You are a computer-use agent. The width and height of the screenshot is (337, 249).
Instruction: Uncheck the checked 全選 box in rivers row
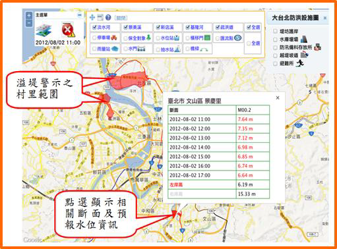(249, 27)
